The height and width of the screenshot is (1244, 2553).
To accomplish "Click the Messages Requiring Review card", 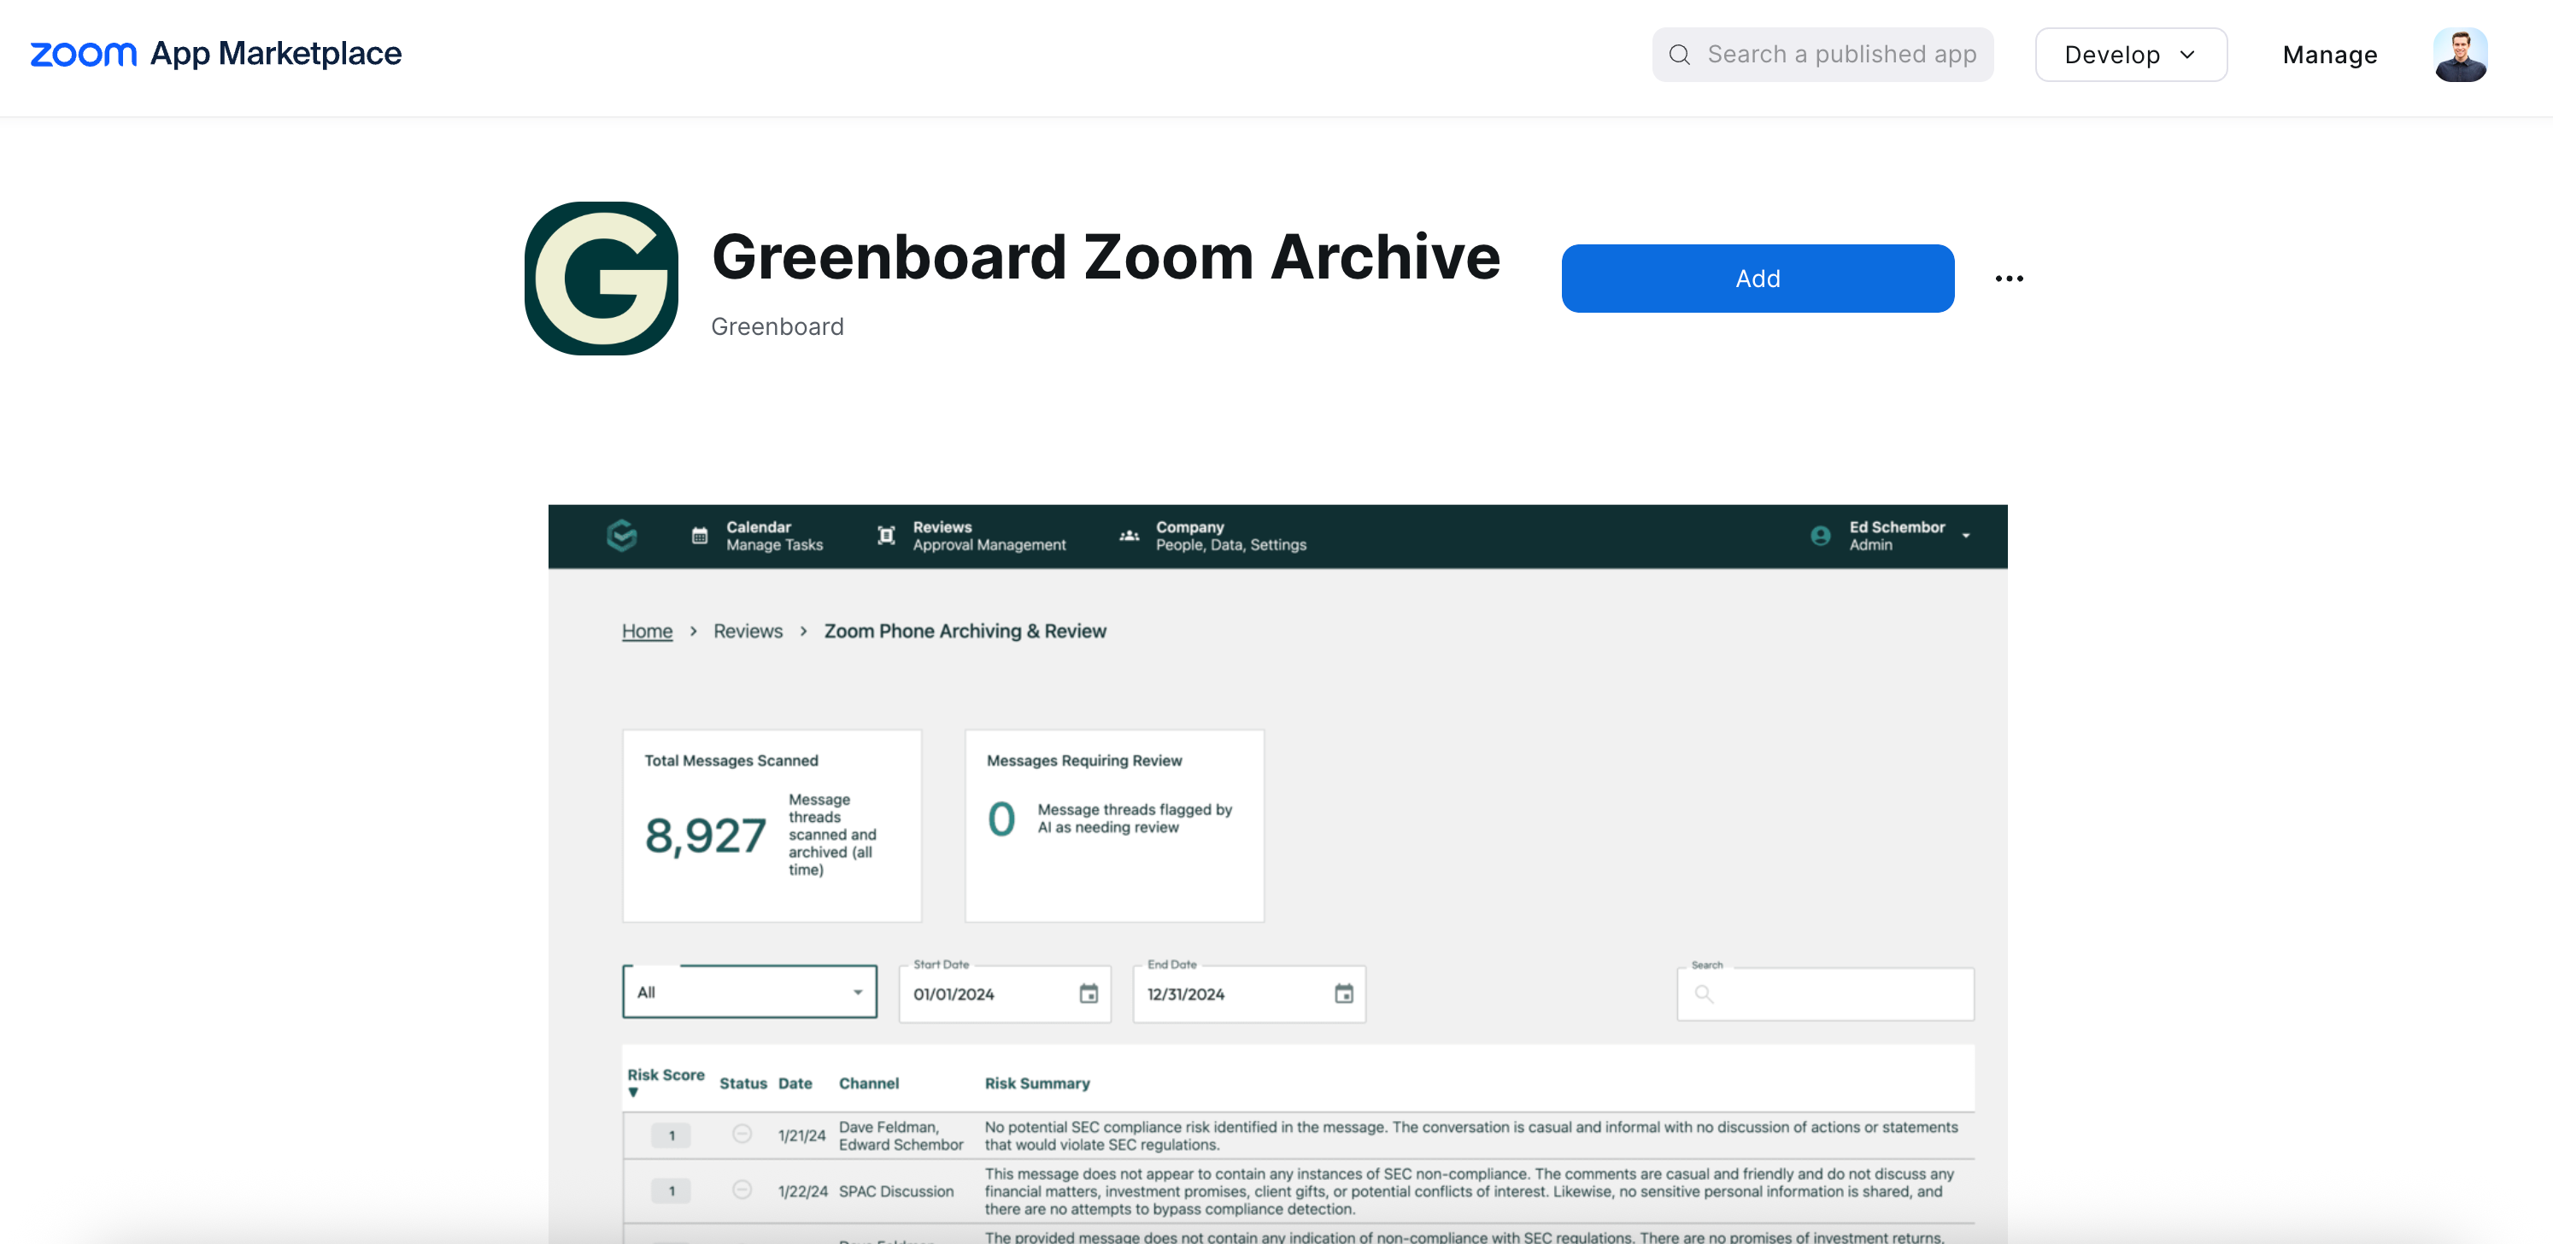I will (1115, 825).
